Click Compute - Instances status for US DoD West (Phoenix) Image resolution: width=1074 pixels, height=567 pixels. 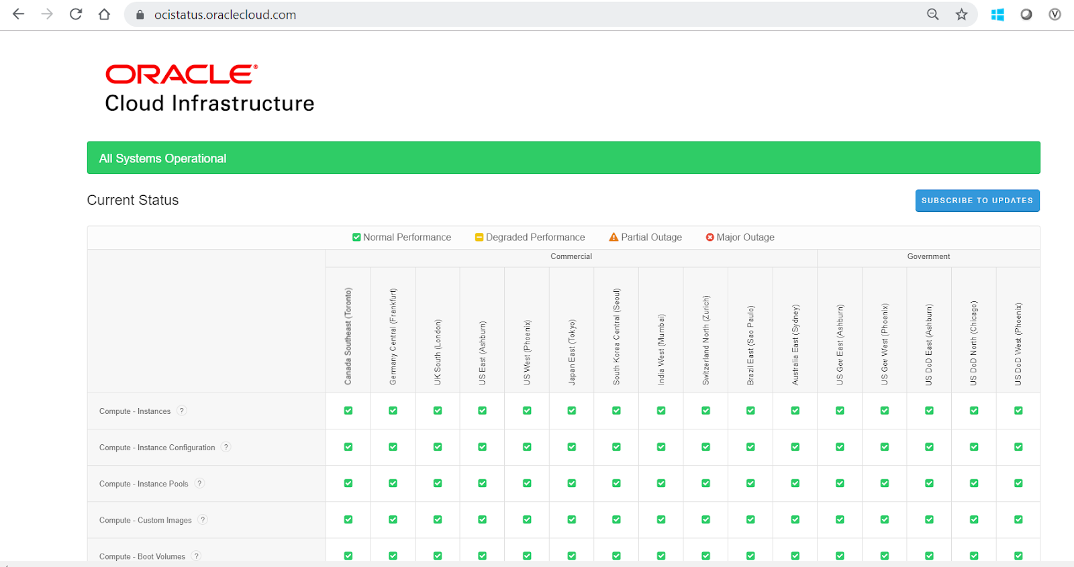tap(1018, 411)
